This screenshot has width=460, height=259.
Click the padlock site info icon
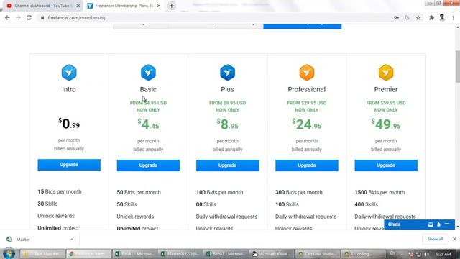pyautogui.click(x=42, y=17)
